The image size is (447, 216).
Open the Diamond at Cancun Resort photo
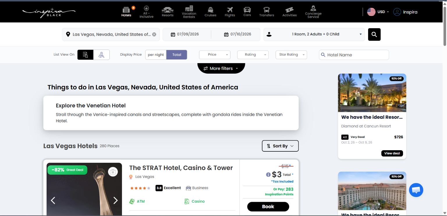click(x=372, y=93)
